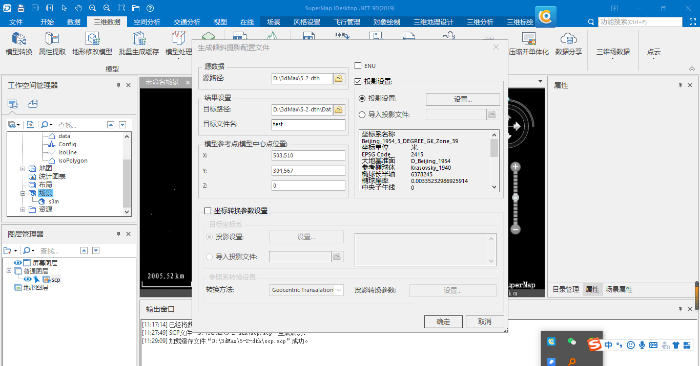Click the zoom in magnifier icon
This screenshot has width=700, height=366.
[92, 8]
